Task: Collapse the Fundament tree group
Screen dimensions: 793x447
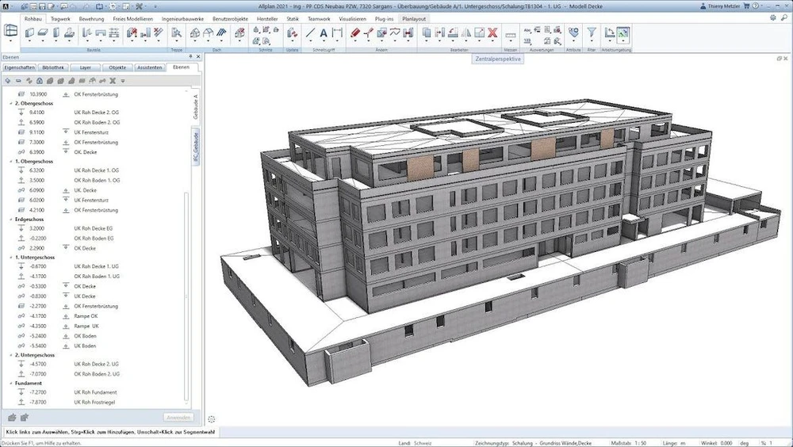Action: pos(10,383)
